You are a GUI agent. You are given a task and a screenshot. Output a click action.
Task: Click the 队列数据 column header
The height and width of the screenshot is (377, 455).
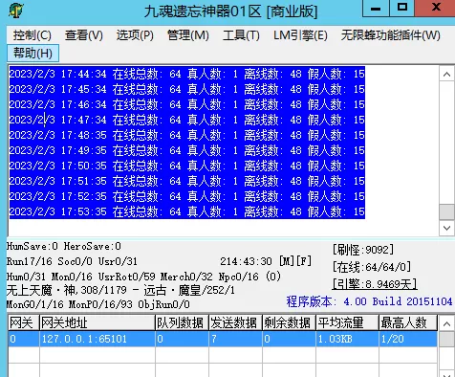(x=183, y=322)
